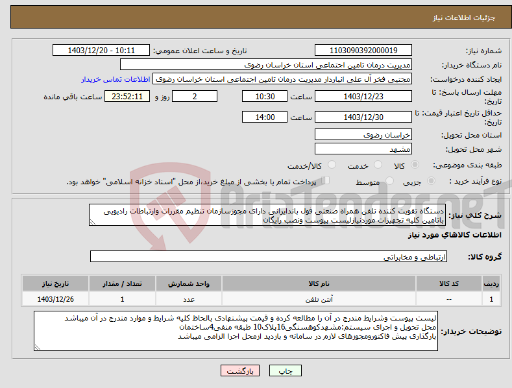The width and height of the screenshot is (512, 388).
Task: Click the ساعت باقی مانده label
Action: point(73,97)
